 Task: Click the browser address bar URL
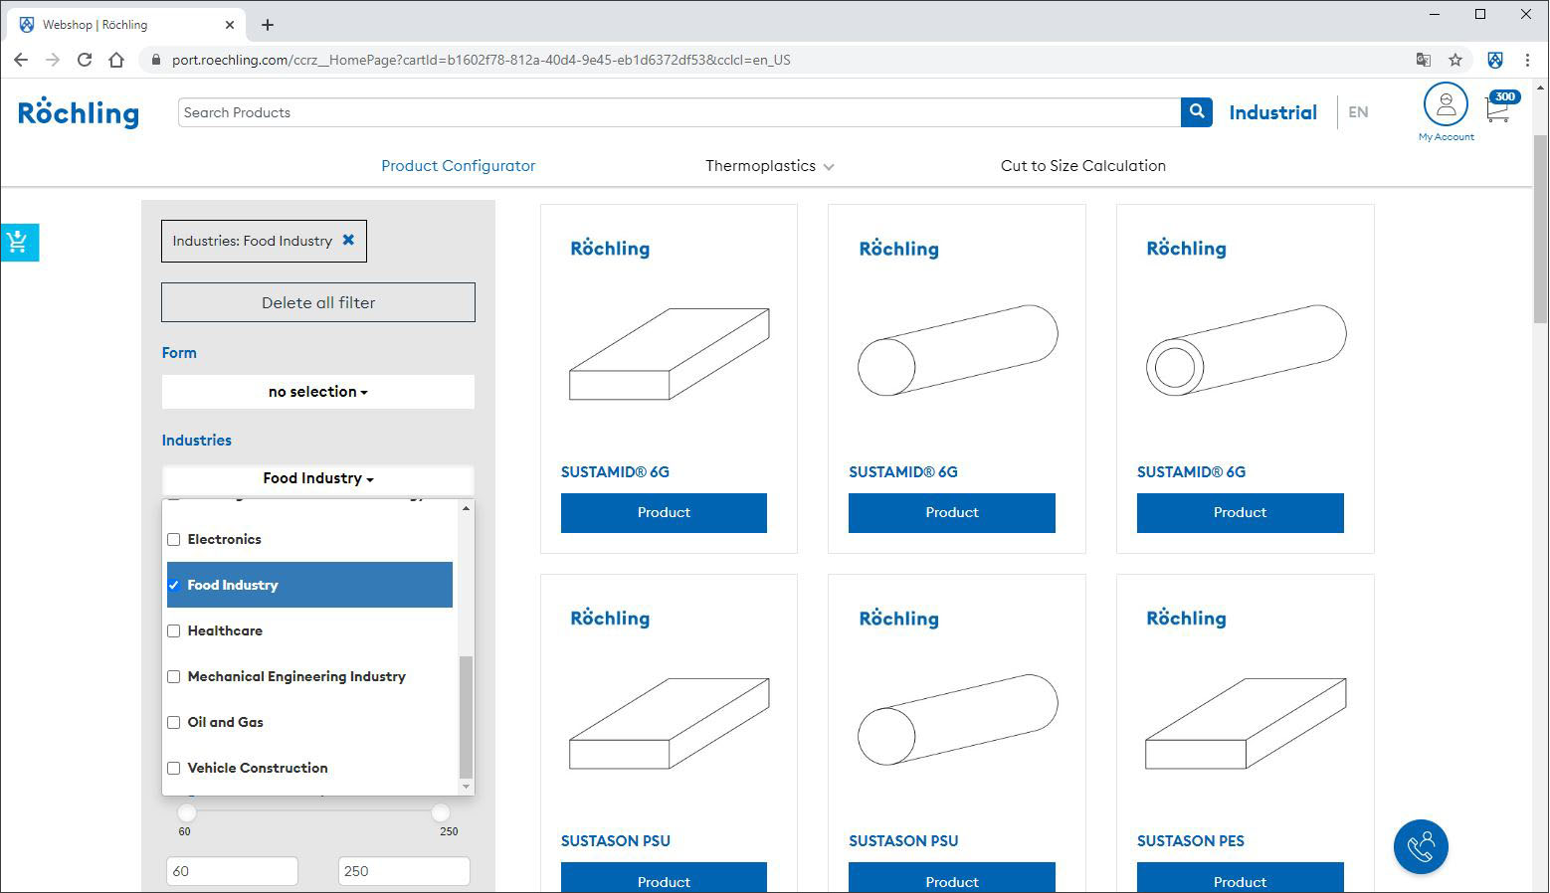[x=482, y=60]
